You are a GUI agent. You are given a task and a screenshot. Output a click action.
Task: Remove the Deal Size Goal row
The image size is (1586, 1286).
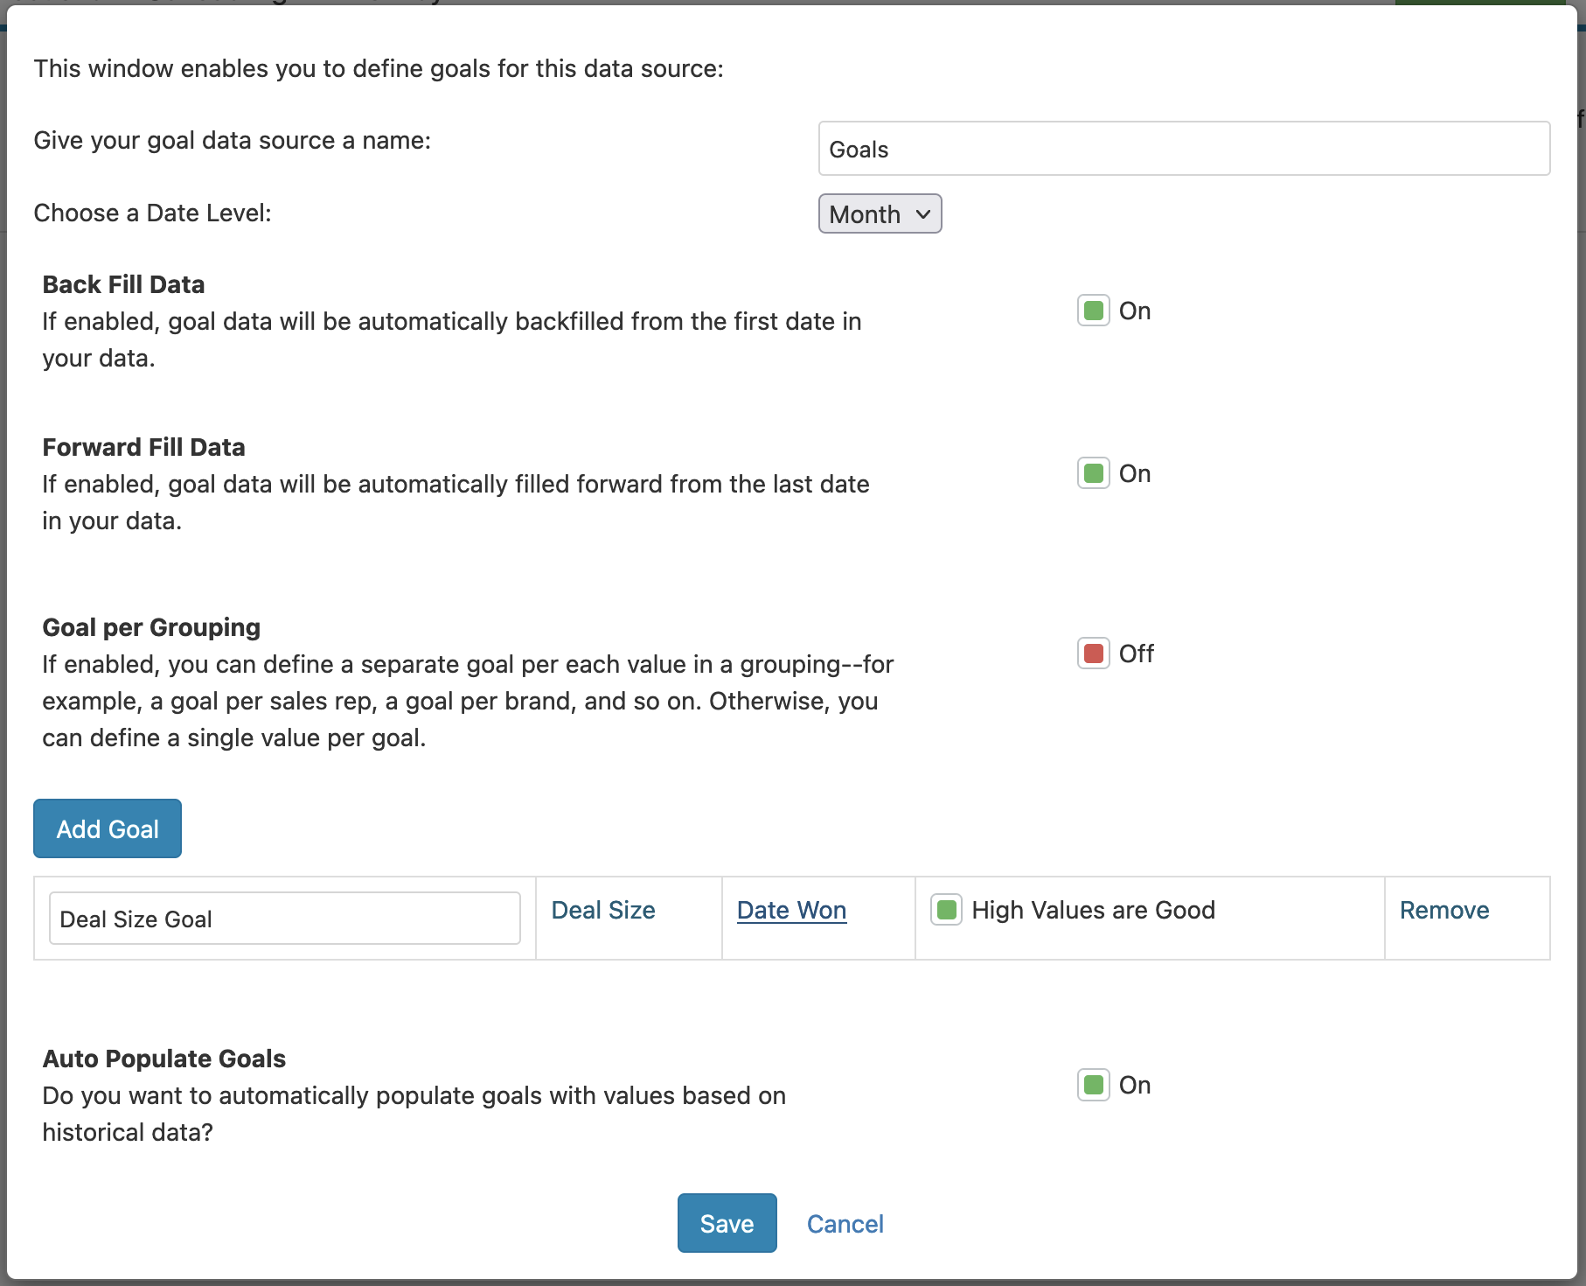1443,910
